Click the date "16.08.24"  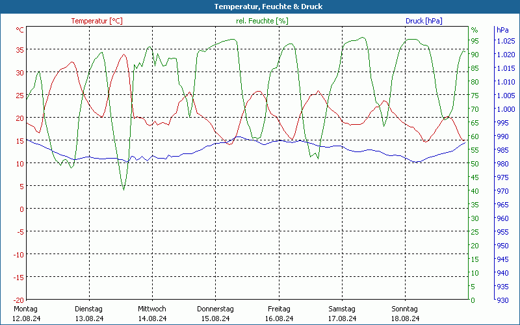point(279,318)
